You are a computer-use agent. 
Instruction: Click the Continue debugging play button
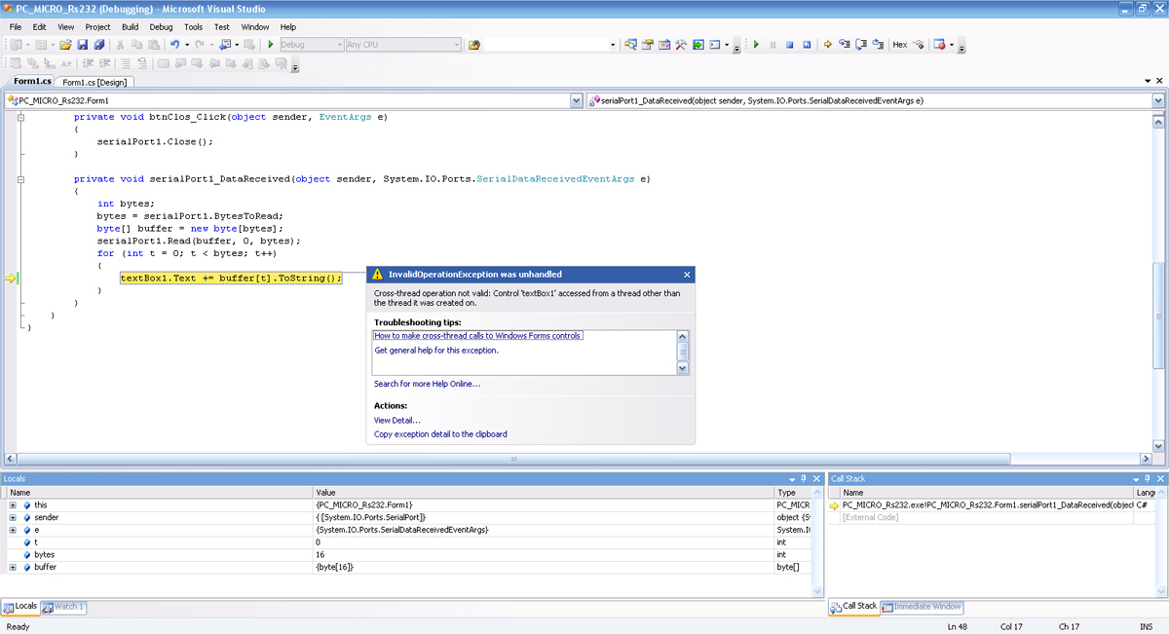coord(756,45)
